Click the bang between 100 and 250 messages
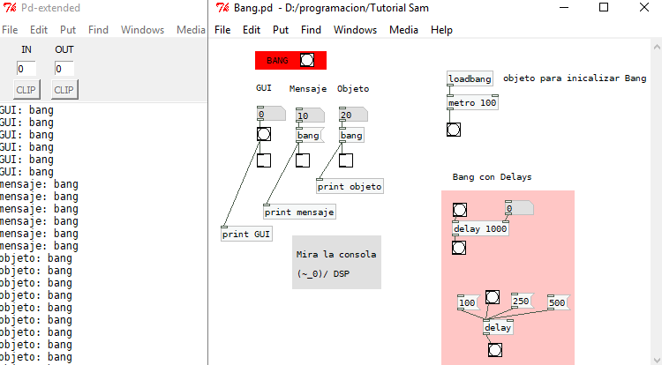Screen dimensions: 662x365 pos(493,297)
